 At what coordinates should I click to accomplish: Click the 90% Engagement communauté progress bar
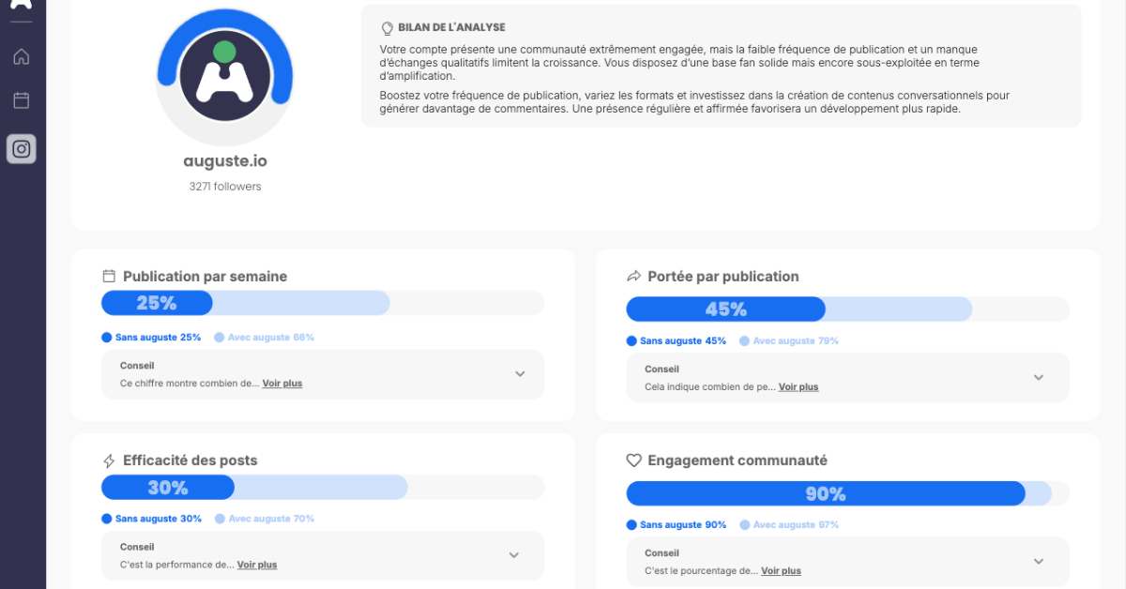coord(826,494)
